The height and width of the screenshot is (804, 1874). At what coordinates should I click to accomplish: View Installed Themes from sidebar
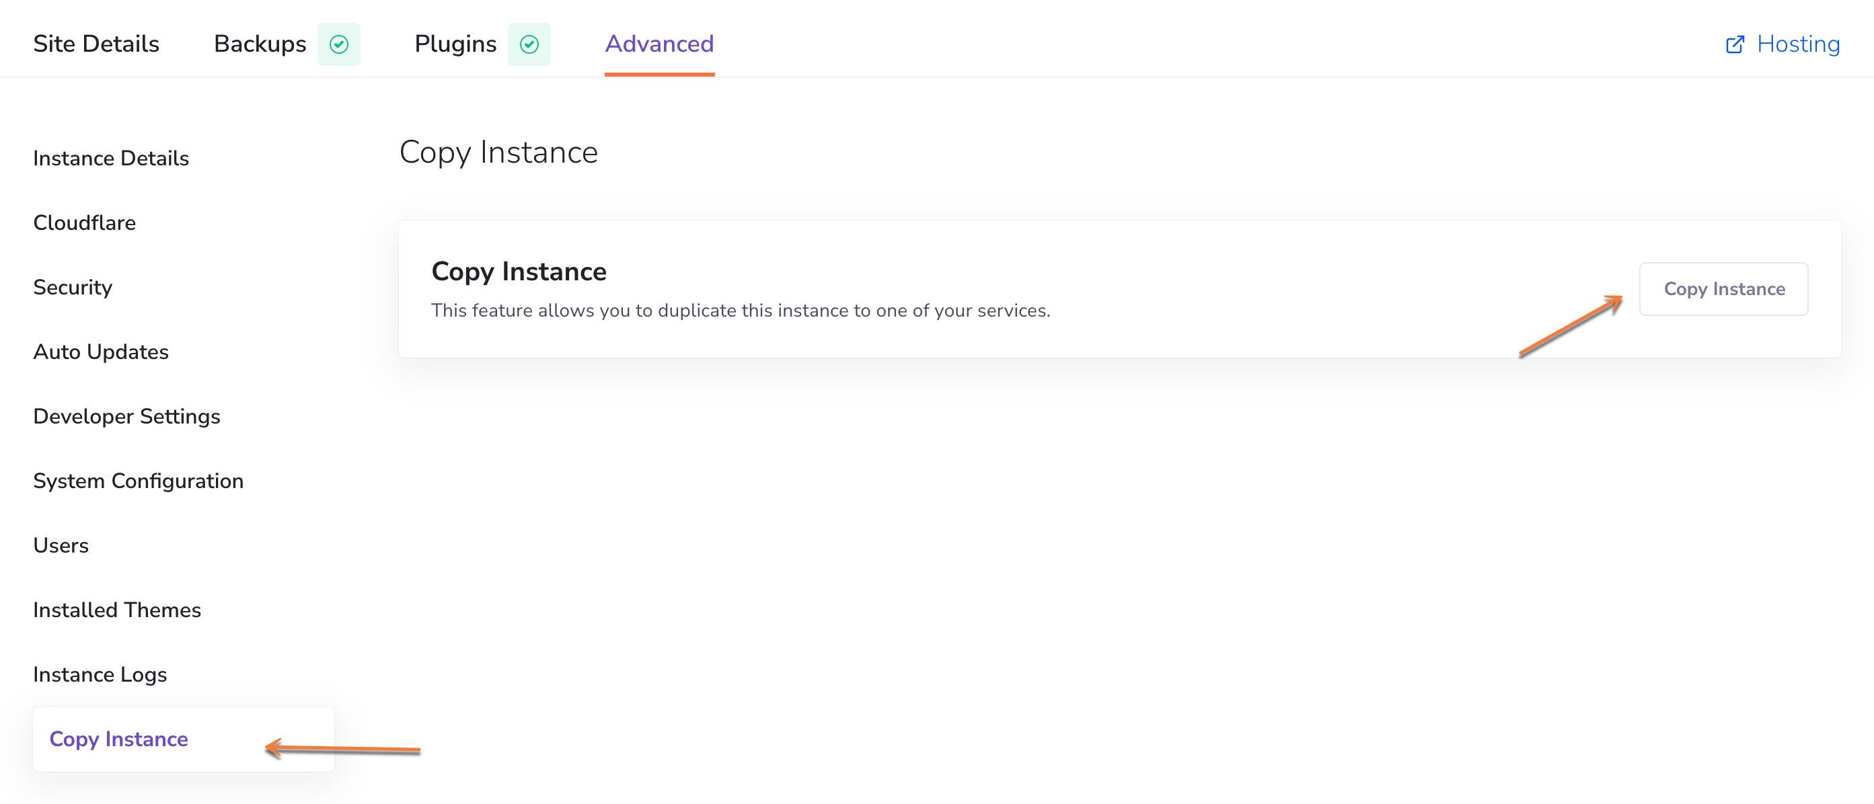pos(116,610)
